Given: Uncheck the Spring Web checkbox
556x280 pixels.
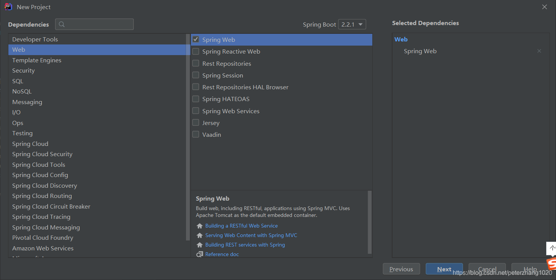Looking at the screenshot, I should (x=196, y=39).
